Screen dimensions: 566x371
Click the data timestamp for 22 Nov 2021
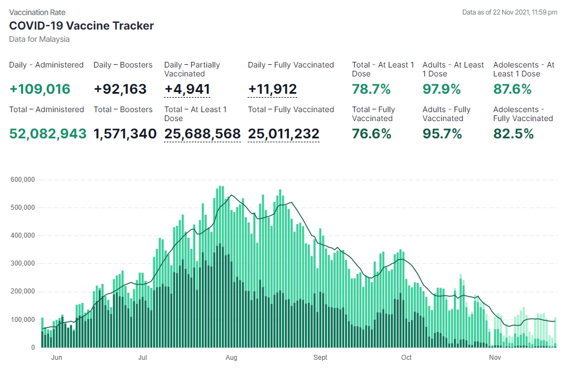(x=510, y=12)
